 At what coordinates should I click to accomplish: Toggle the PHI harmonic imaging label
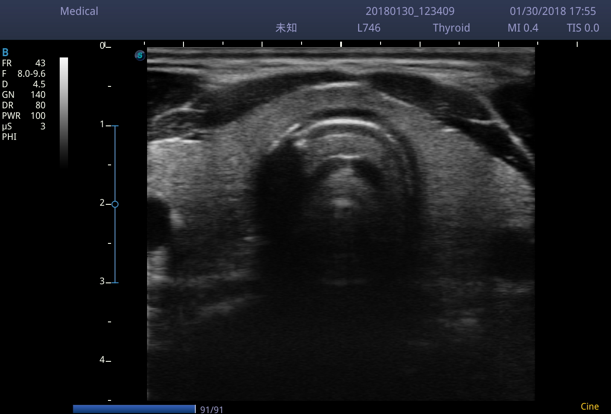click(9, 137)
